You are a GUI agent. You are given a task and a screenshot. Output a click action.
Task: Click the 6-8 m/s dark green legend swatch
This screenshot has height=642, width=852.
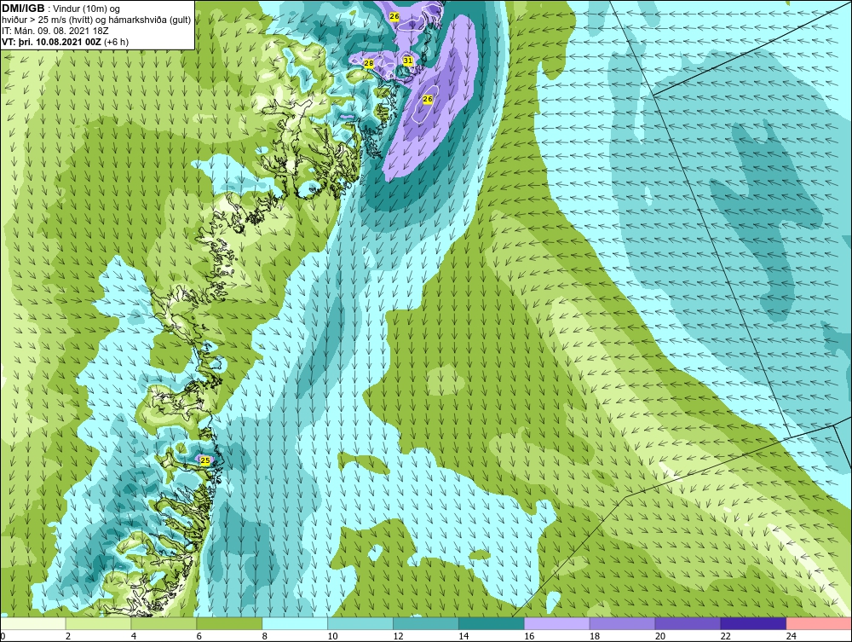click(229, 623)
